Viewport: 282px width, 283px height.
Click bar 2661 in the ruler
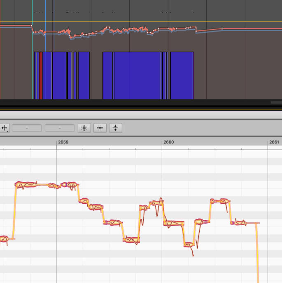pos(274,142)
